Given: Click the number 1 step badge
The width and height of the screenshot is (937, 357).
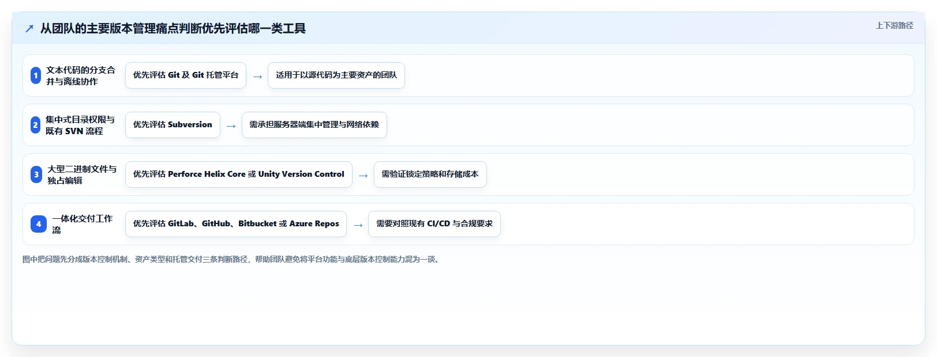Looking at the screenshot, I should point(36,75).
